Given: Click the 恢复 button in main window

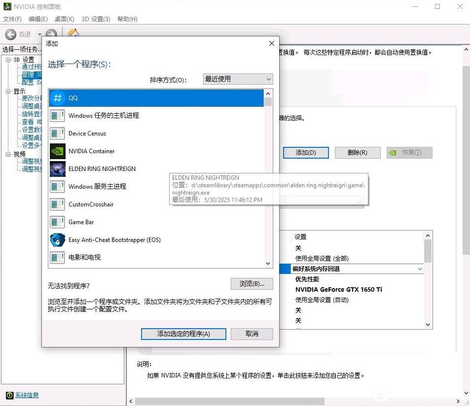Looking at the screenshot, I should (409, 153).
